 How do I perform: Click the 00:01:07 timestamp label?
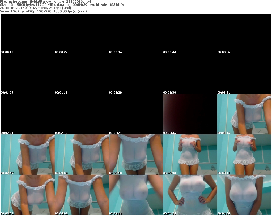pos(7,93)
